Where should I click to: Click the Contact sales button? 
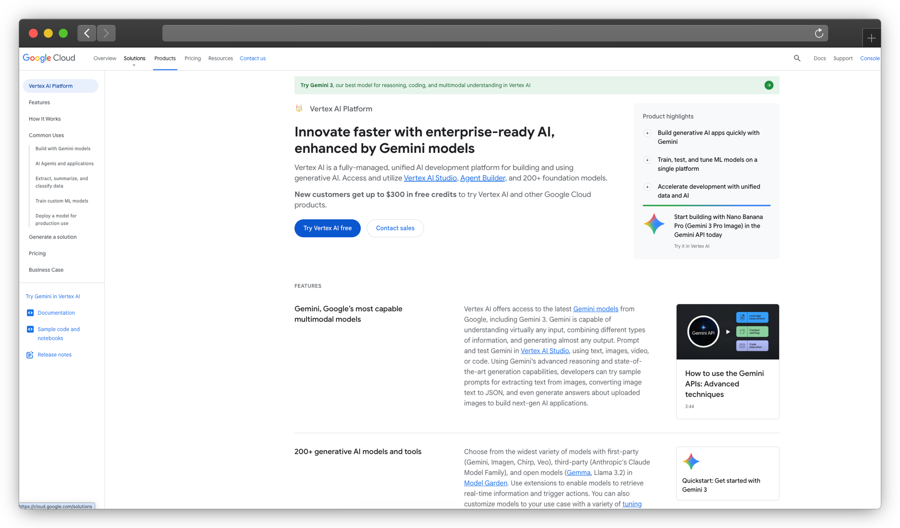coord(395,228)
